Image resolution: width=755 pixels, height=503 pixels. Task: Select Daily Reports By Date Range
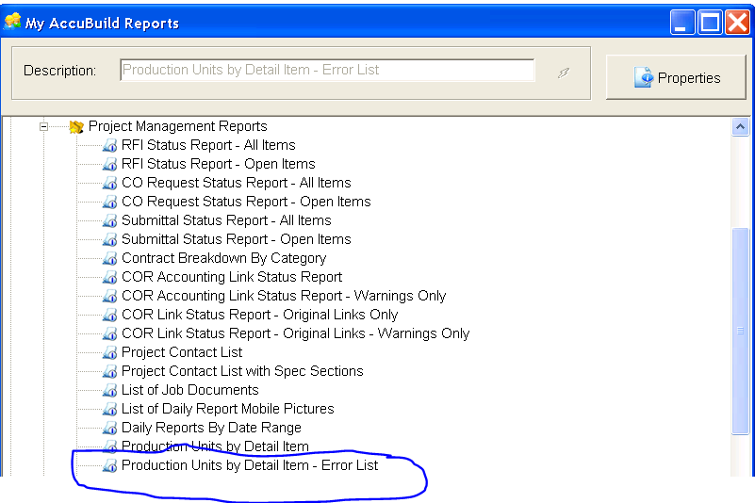point(211,427)
